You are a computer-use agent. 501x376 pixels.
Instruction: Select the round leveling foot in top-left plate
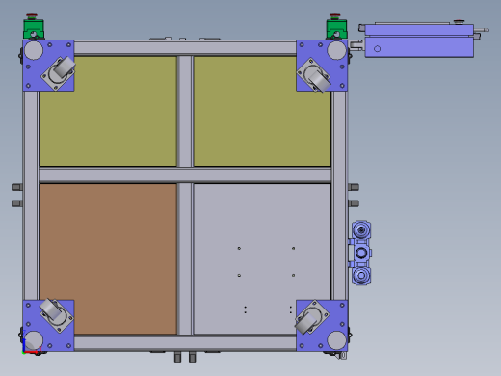(34, 50)
